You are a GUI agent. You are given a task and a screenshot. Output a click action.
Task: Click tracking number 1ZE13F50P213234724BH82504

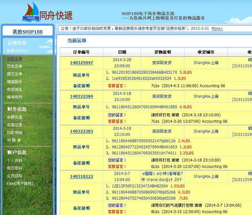(x=140, y=186)
